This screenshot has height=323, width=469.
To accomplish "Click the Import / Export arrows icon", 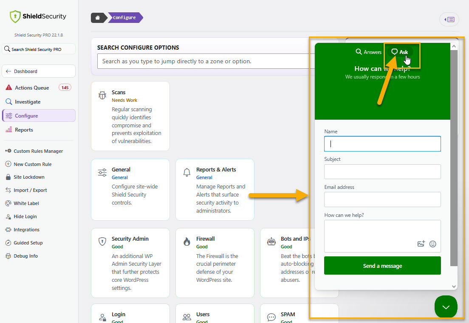I will coord(8,190).
